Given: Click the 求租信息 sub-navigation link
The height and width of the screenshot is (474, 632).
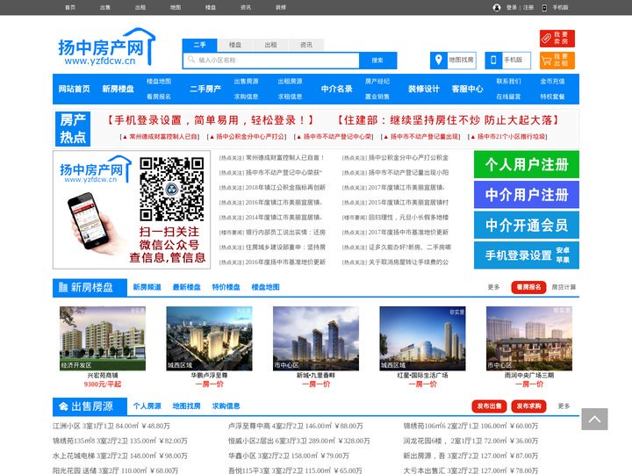Looking at the screenshot, I should click(x=291, y=97).
